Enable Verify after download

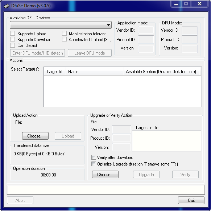click(x=94, y=157)
